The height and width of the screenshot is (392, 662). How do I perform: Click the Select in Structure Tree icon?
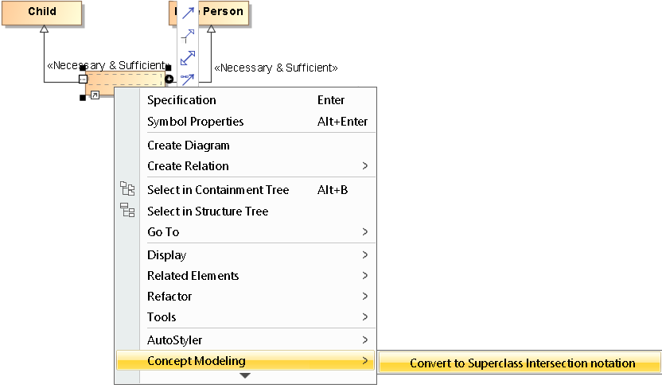click(x=127, y=211)
